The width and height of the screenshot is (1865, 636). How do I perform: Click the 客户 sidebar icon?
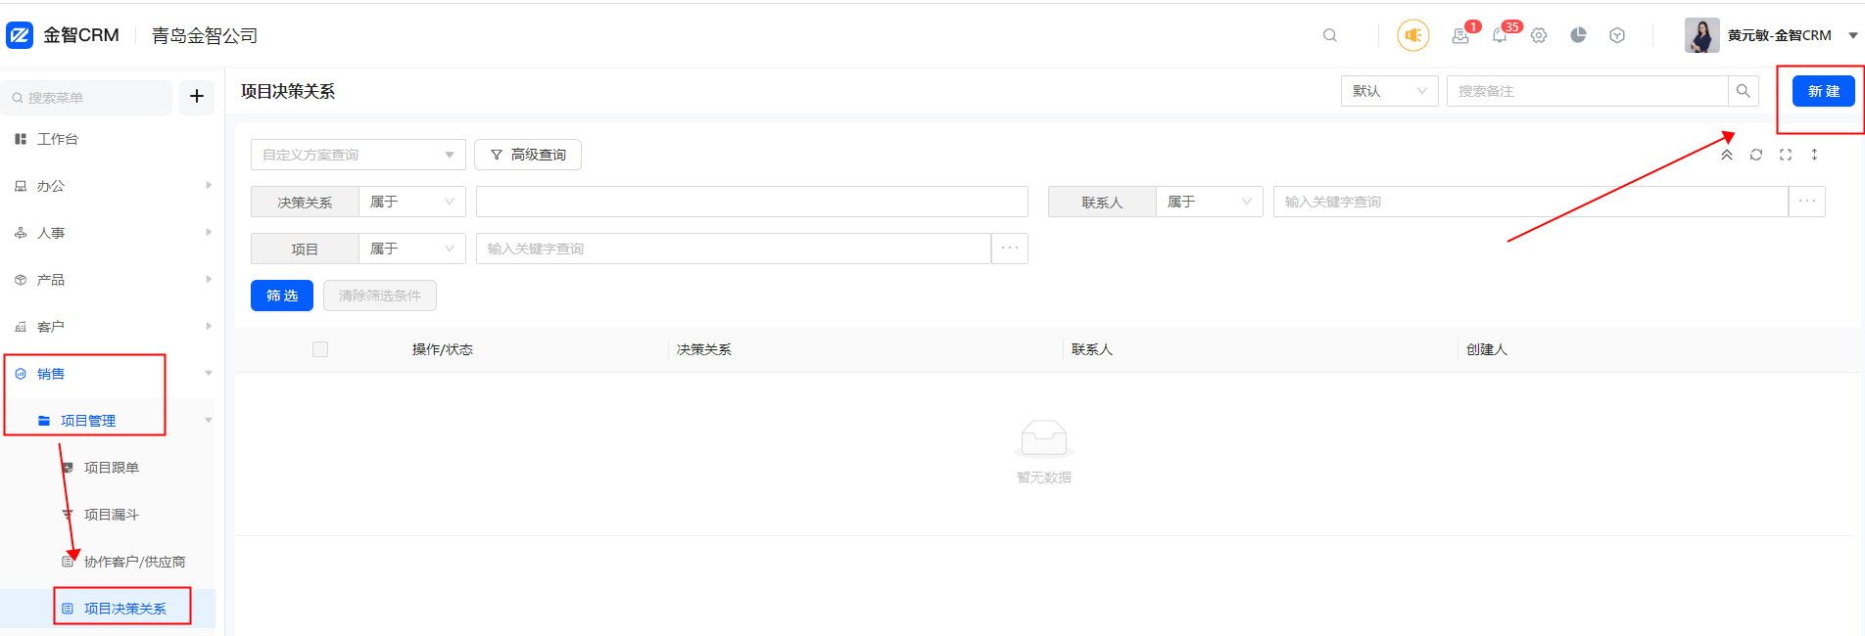(x=21, y=327)
